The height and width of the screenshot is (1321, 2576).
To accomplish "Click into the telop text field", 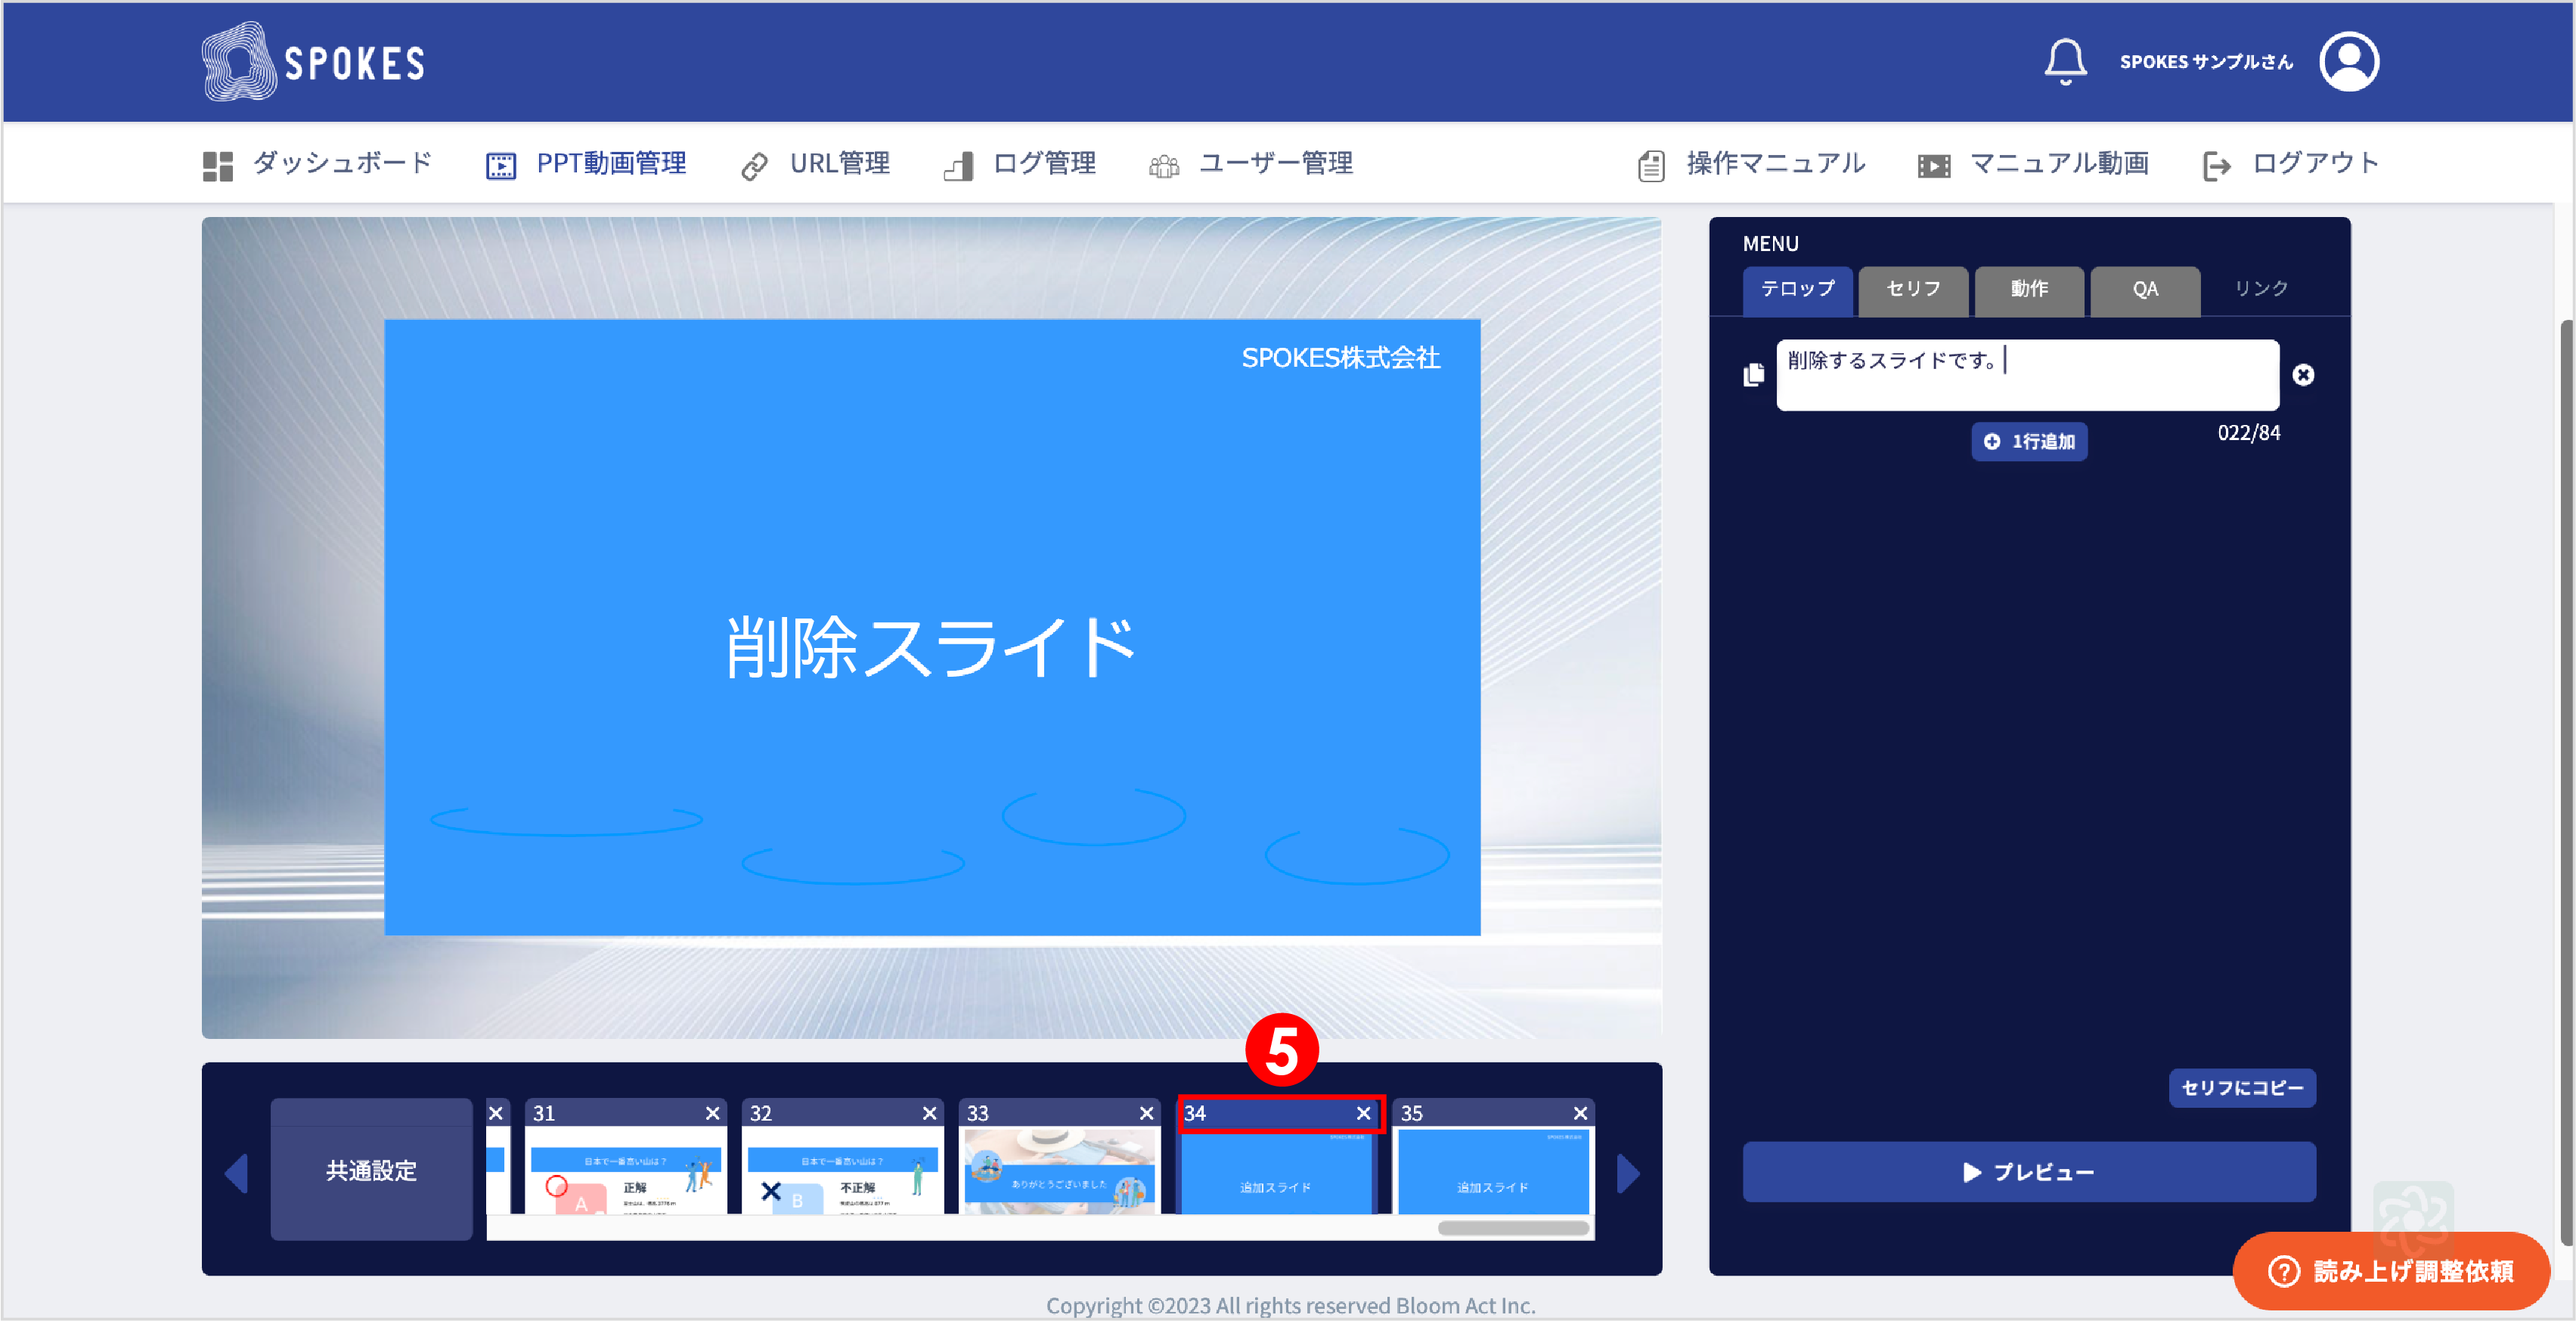I will point(2027,375).
